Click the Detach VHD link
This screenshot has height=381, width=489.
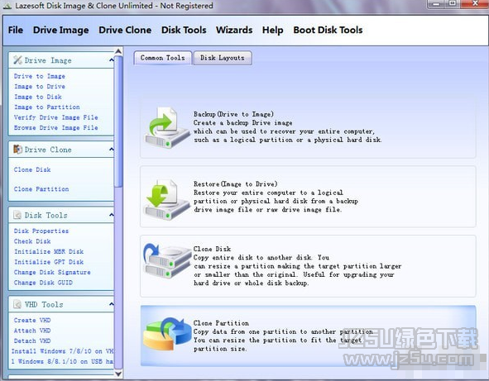pos(32,341)
